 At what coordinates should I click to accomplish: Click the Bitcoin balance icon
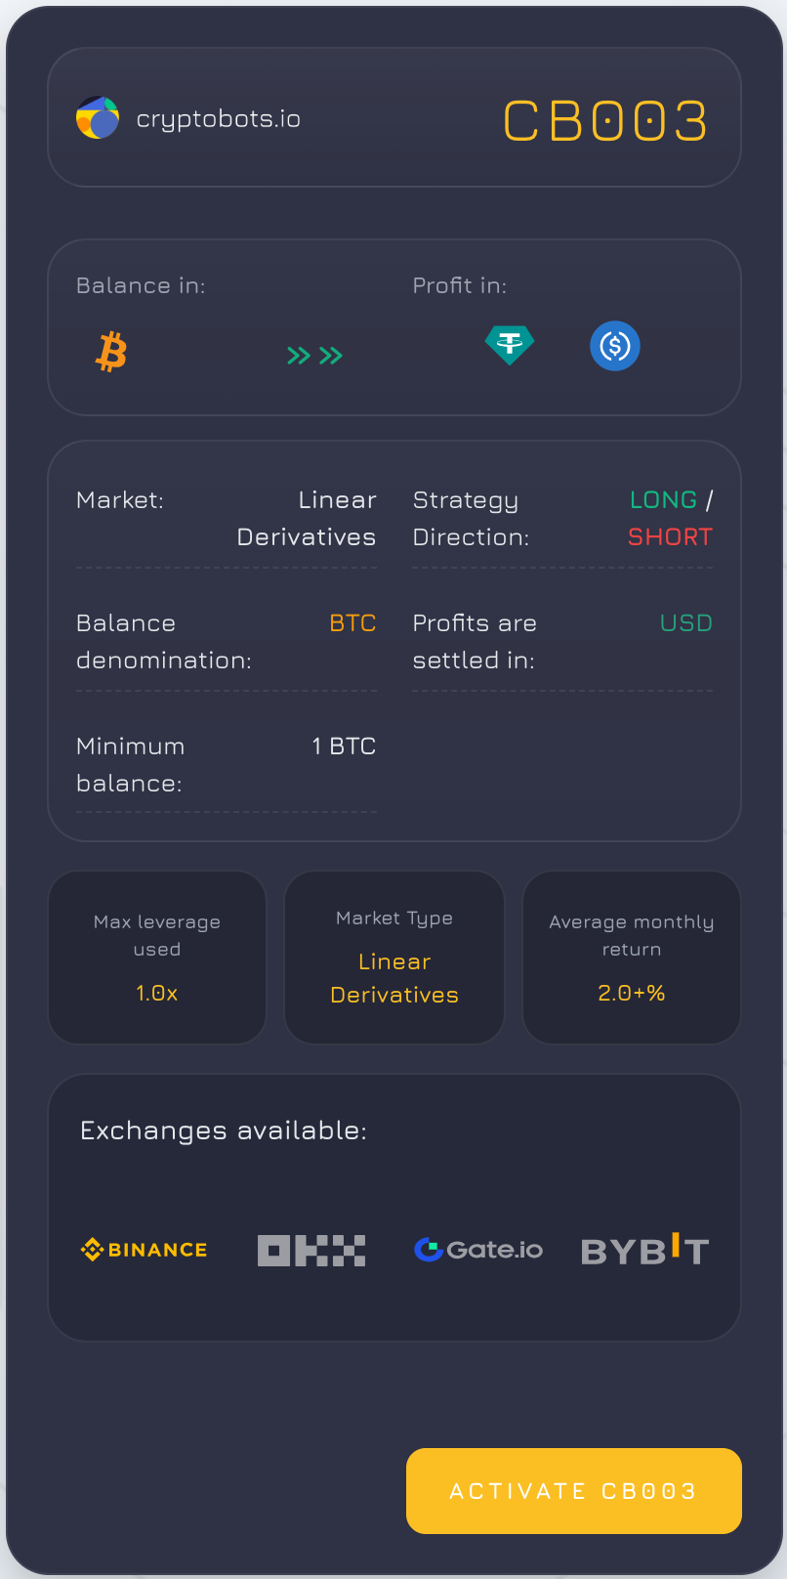[x=111, y=352]
